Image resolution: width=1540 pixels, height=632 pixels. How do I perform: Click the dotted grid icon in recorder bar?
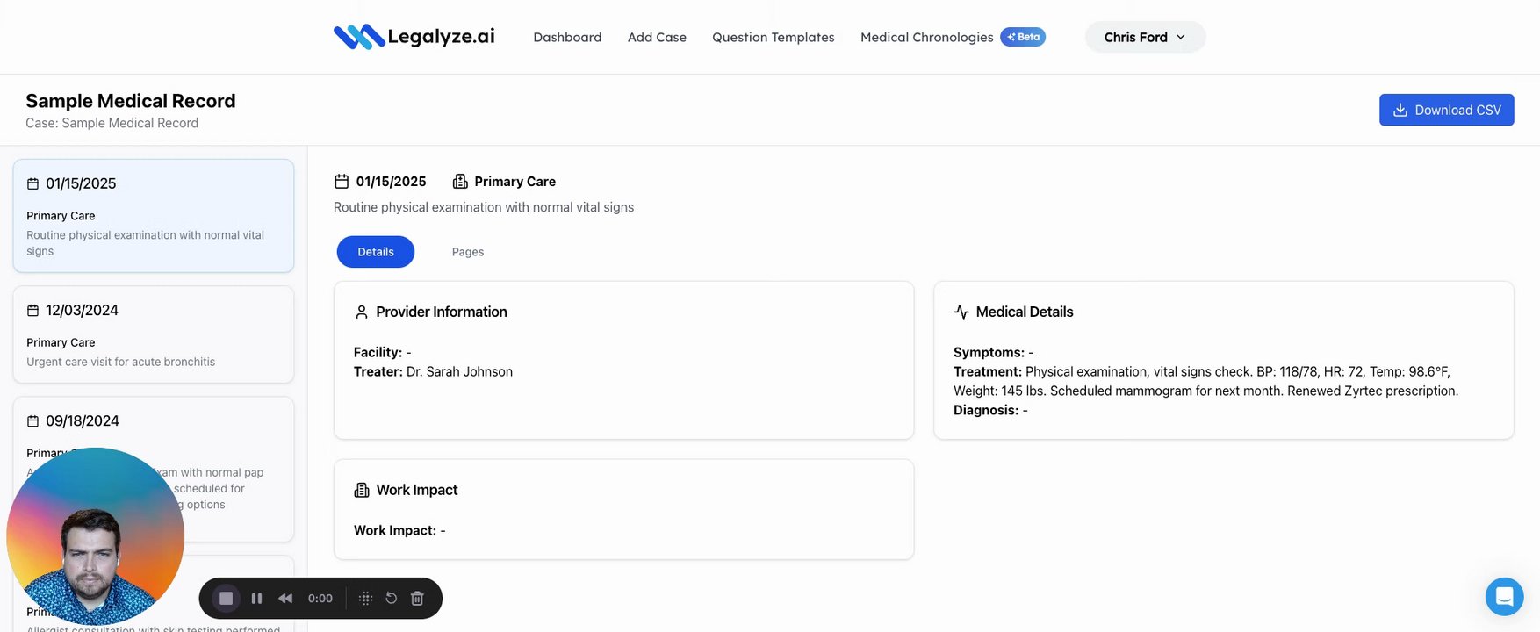coord(366,599)
